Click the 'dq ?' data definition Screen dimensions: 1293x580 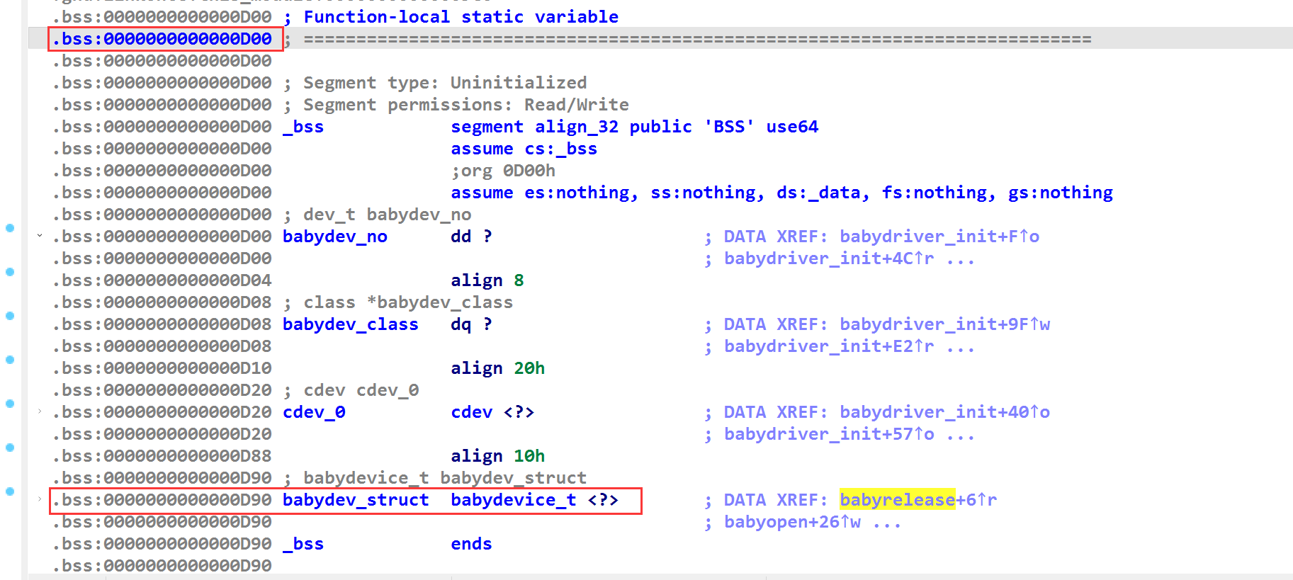point(472,324)
